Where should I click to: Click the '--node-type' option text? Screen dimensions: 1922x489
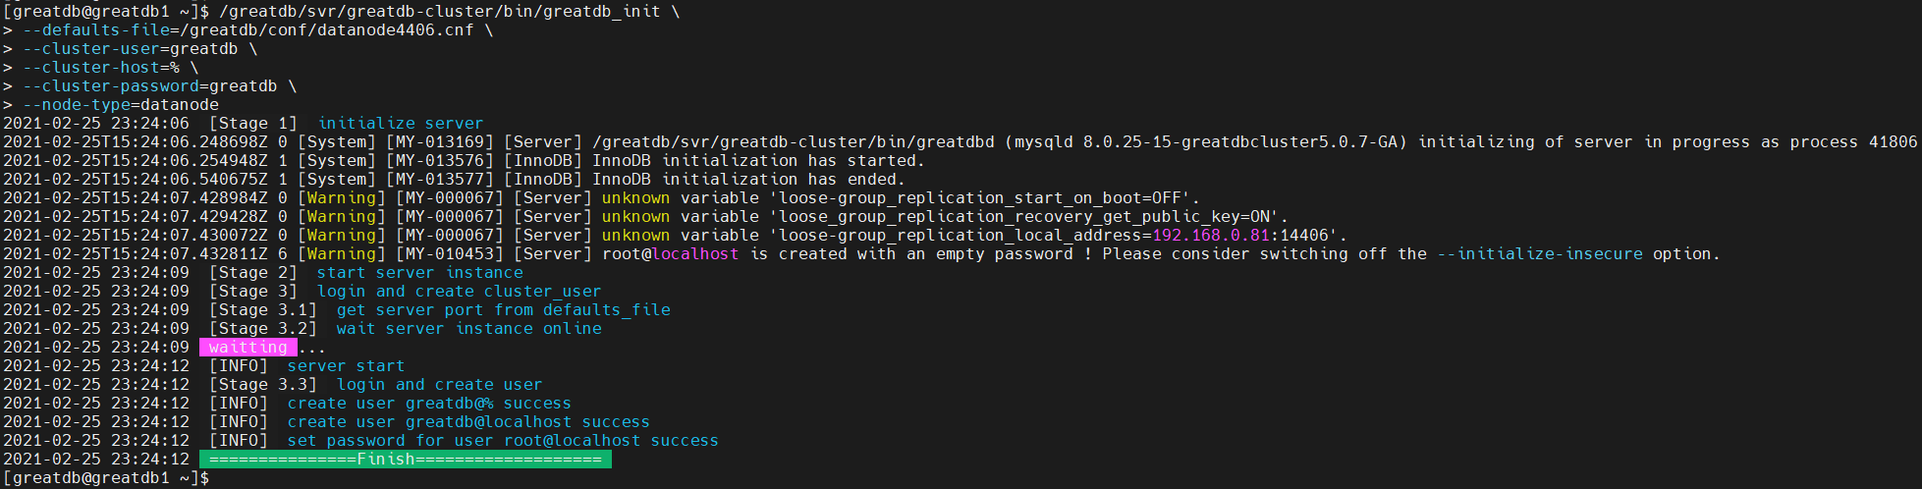point(77,105)
